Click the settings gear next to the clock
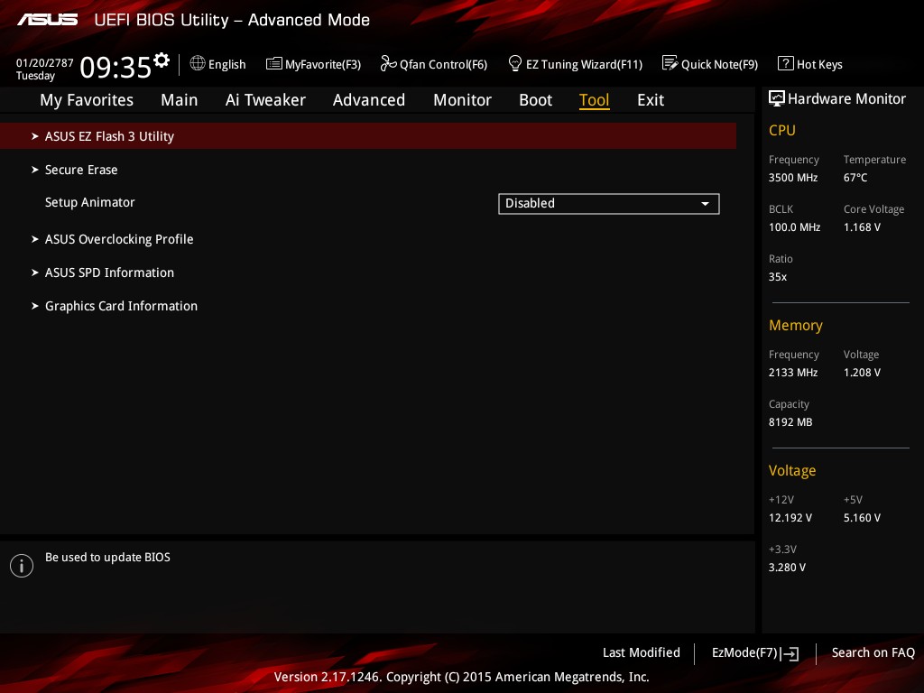 click(162, 60)
